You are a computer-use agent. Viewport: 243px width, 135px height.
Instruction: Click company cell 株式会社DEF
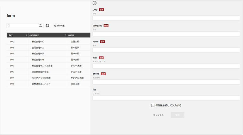[38, 53]
